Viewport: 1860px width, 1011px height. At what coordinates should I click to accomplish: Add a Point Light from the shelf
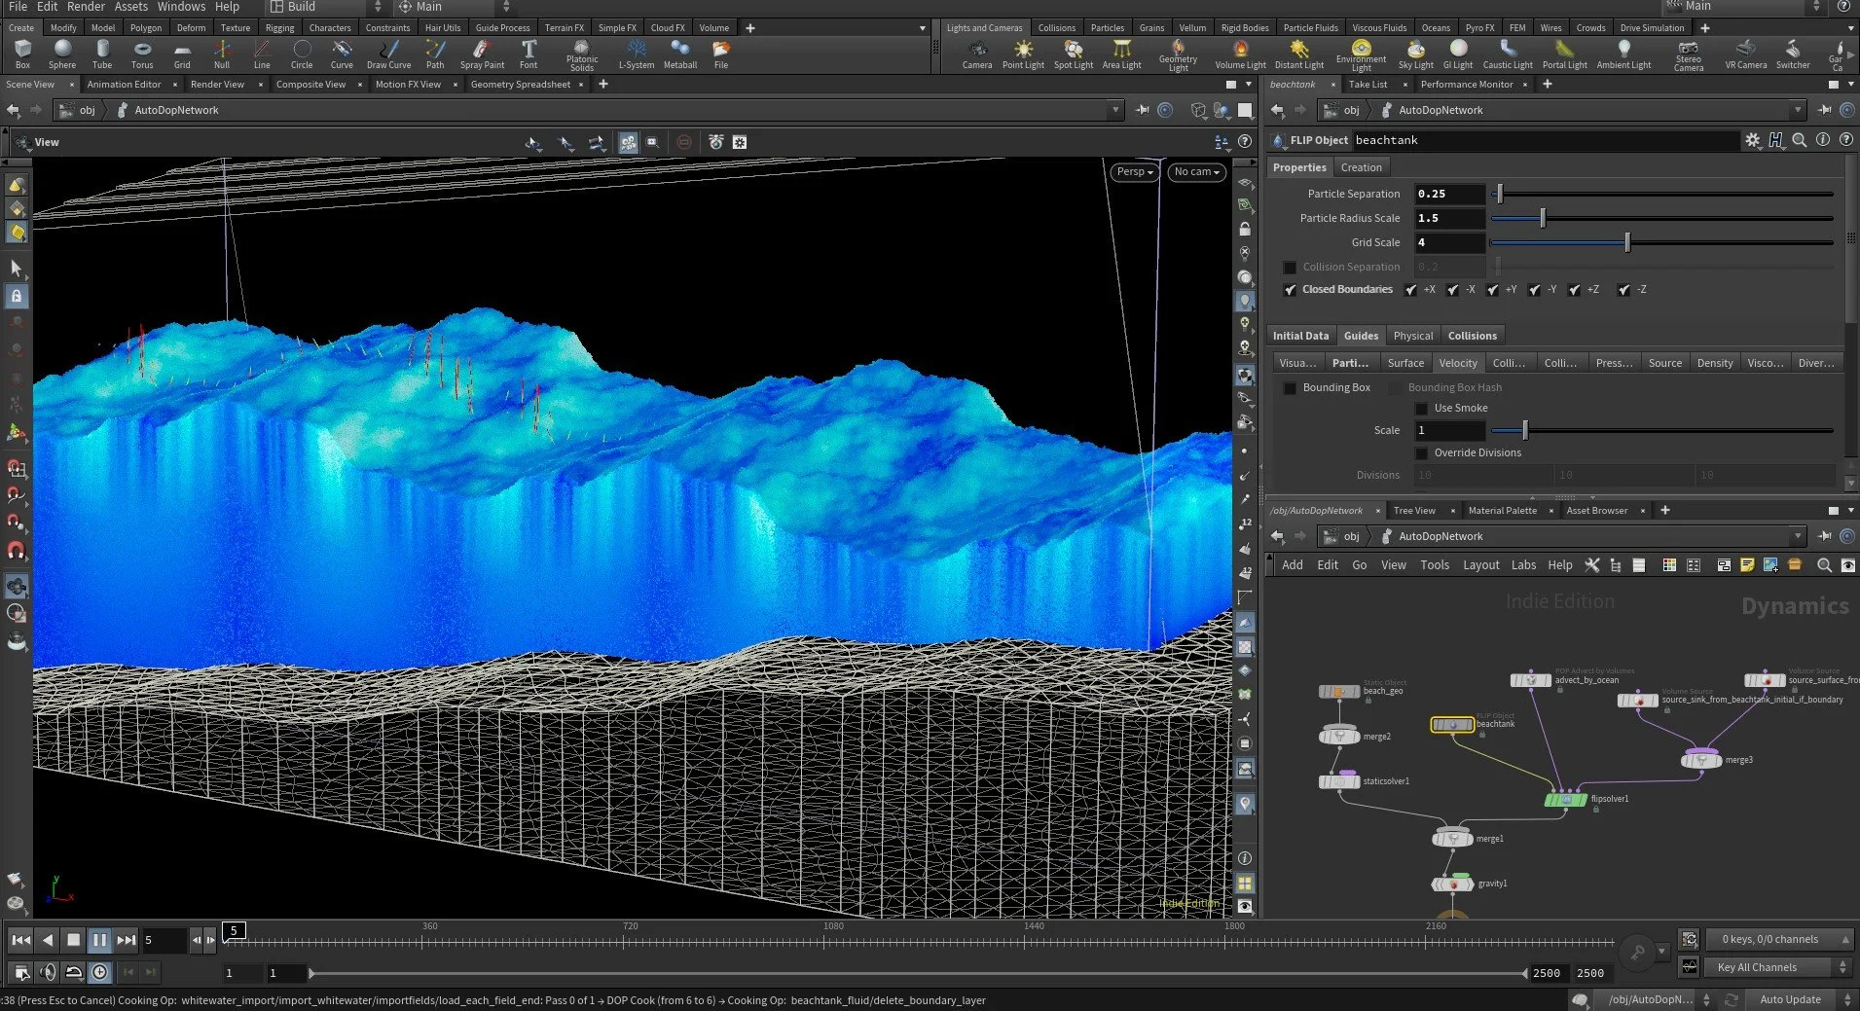1023,54
